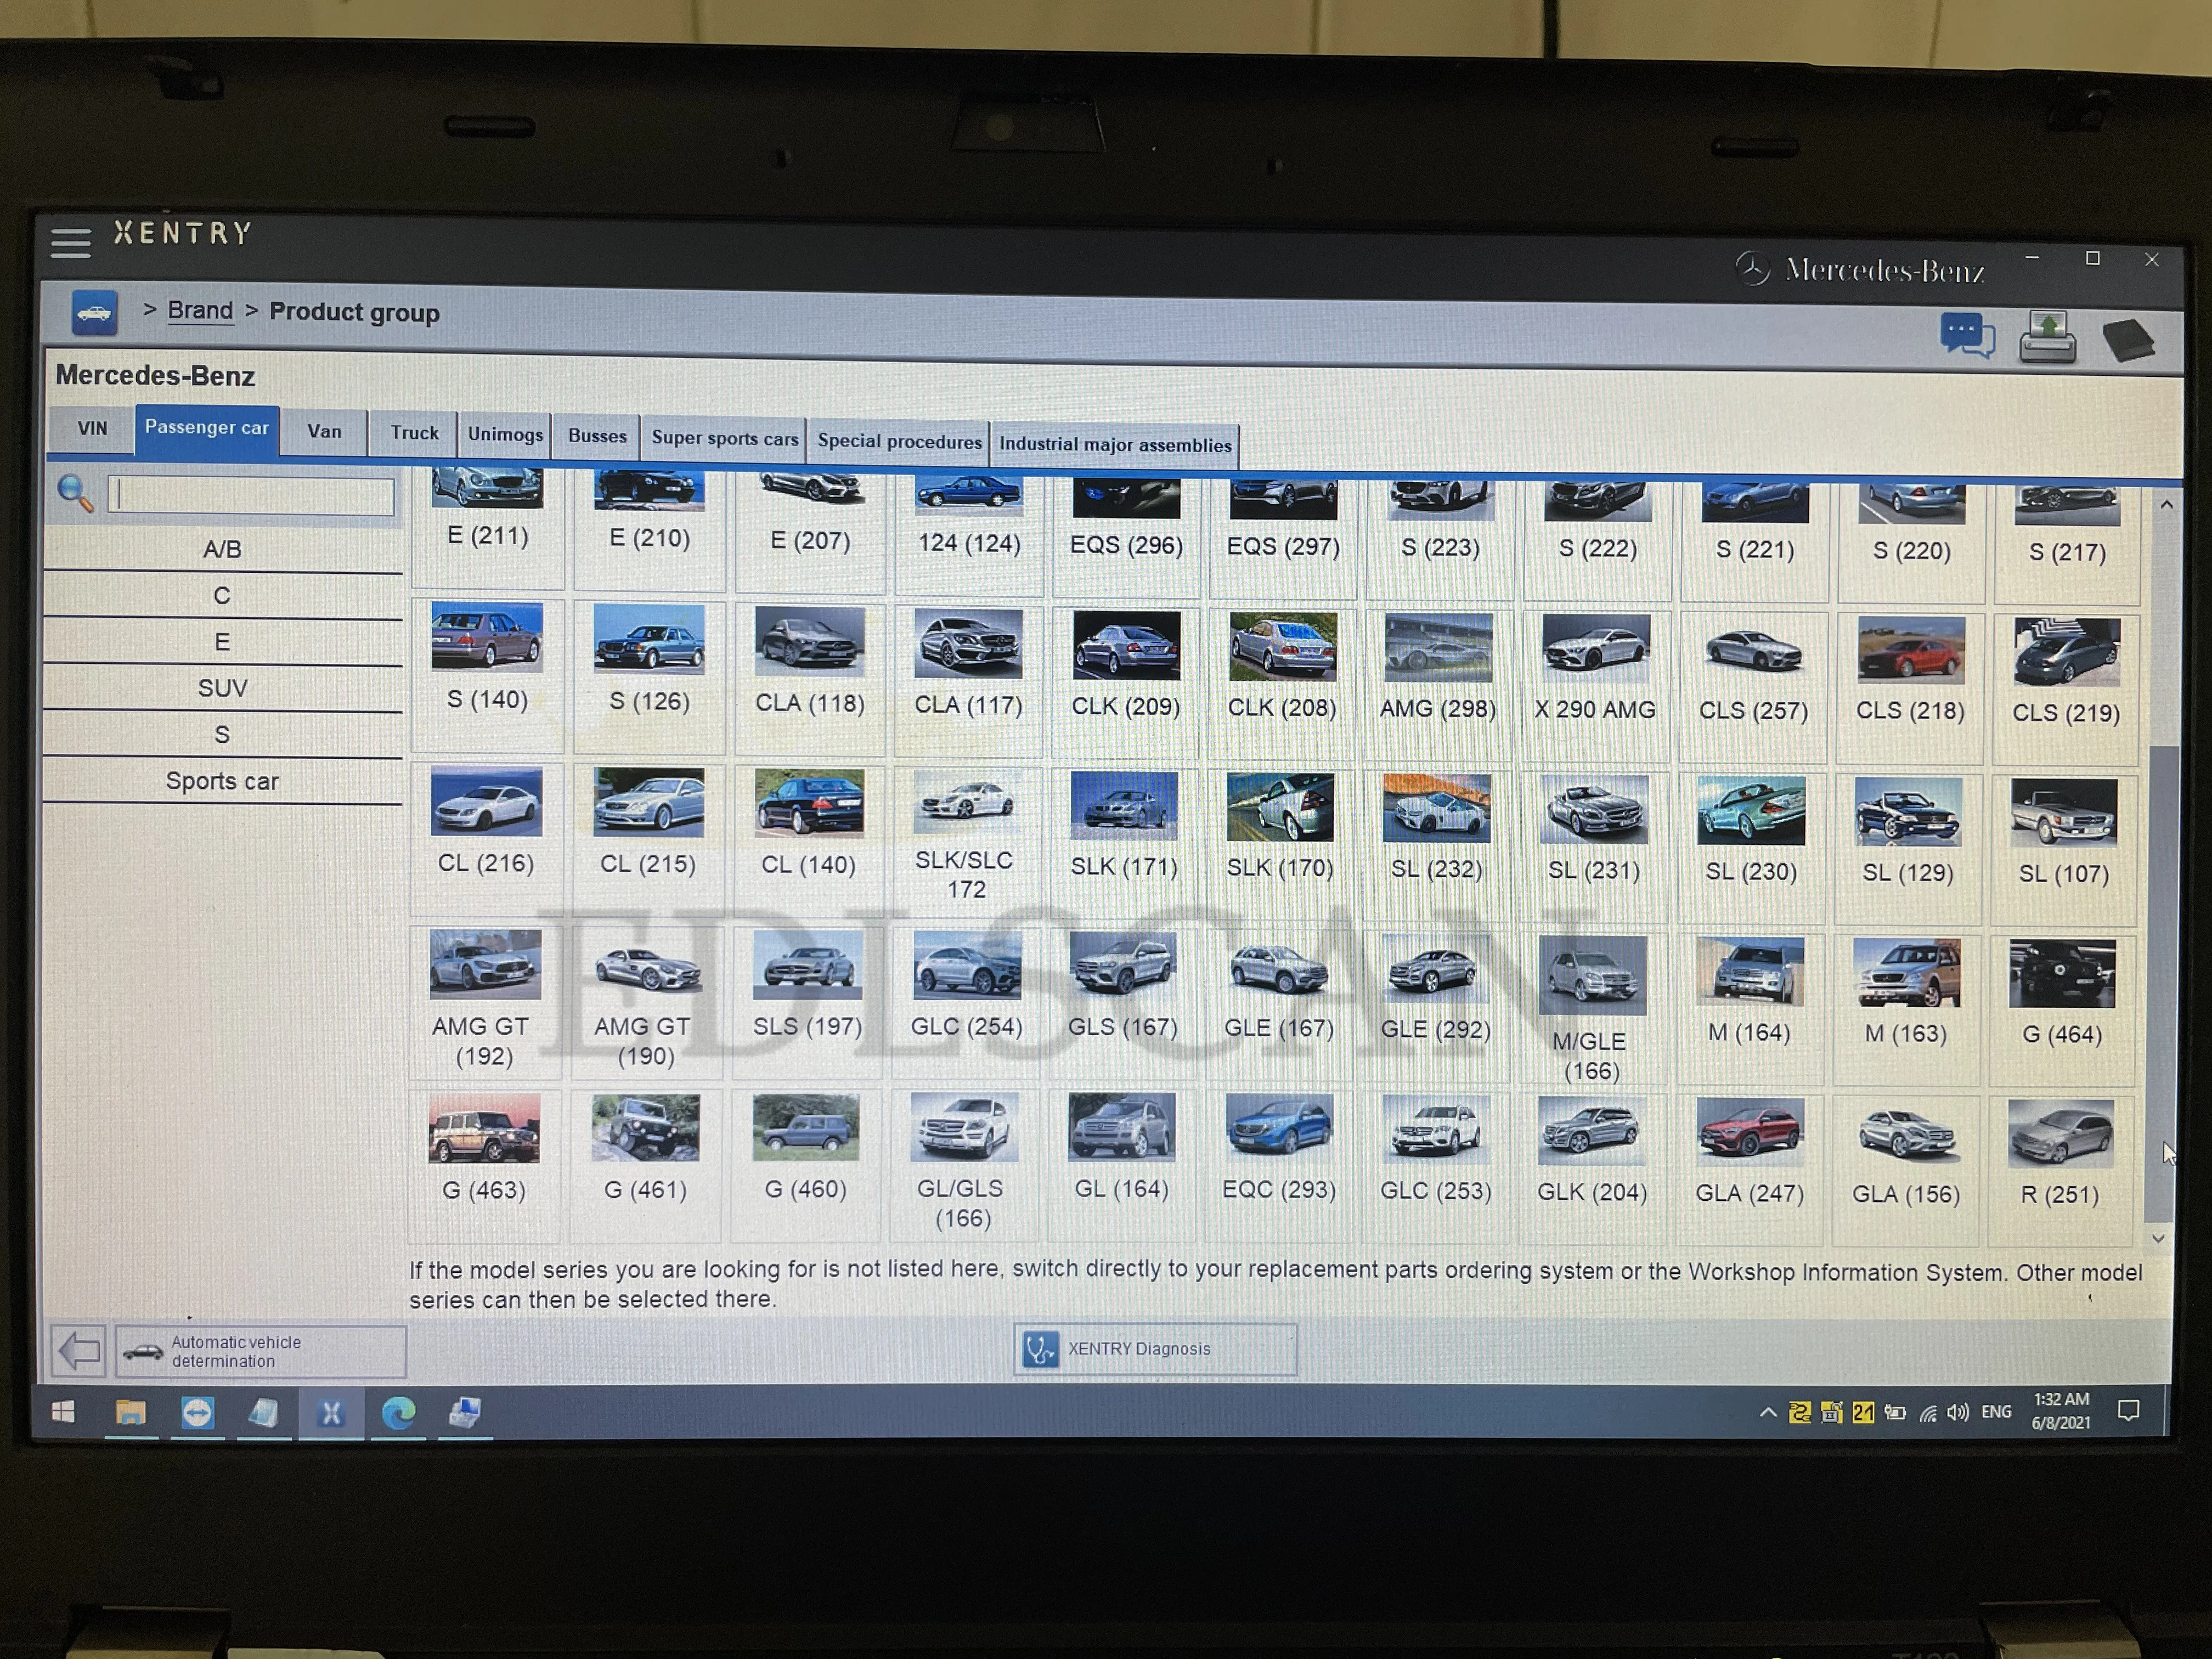Screen dimensions: 2212x1659
Task: Click Automatic vehicle determination button
Action: (260, 1351)
